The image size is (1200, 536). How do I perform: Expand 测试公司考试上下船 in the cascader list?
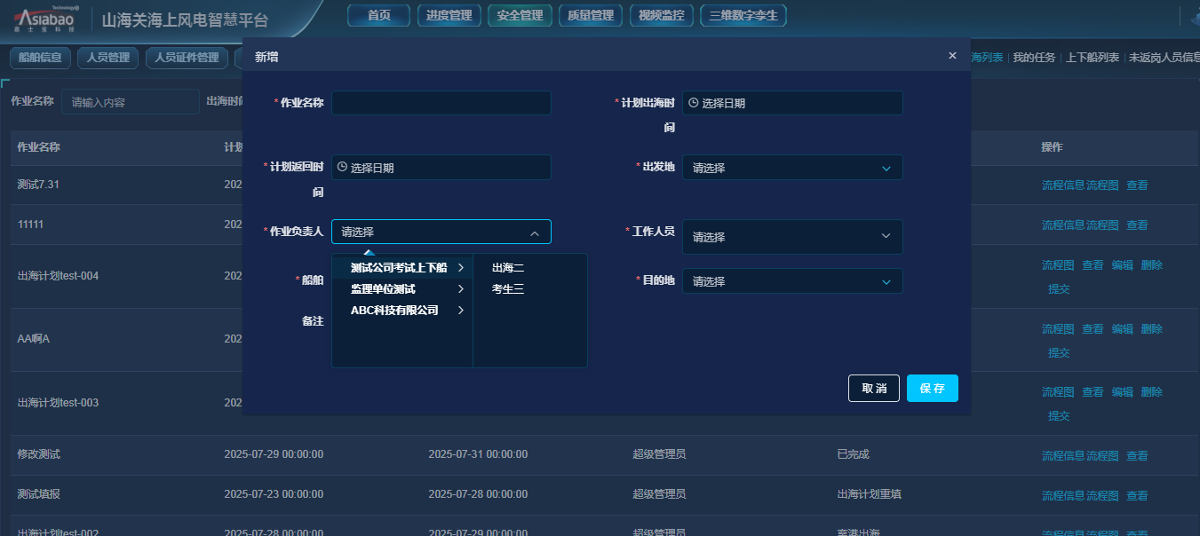click(x=402, y=267)
